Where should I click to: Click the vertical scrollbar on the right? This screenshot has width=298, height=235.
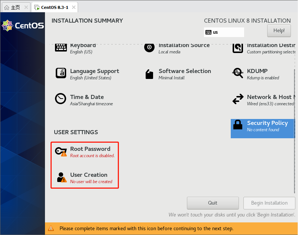coord(295,131)
